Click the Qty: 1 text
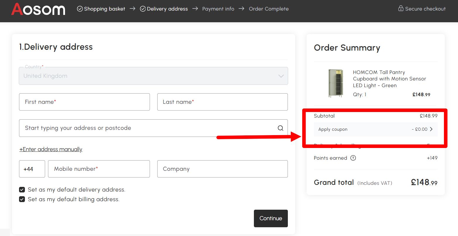 pyautogui.click(x=360, y=94)
